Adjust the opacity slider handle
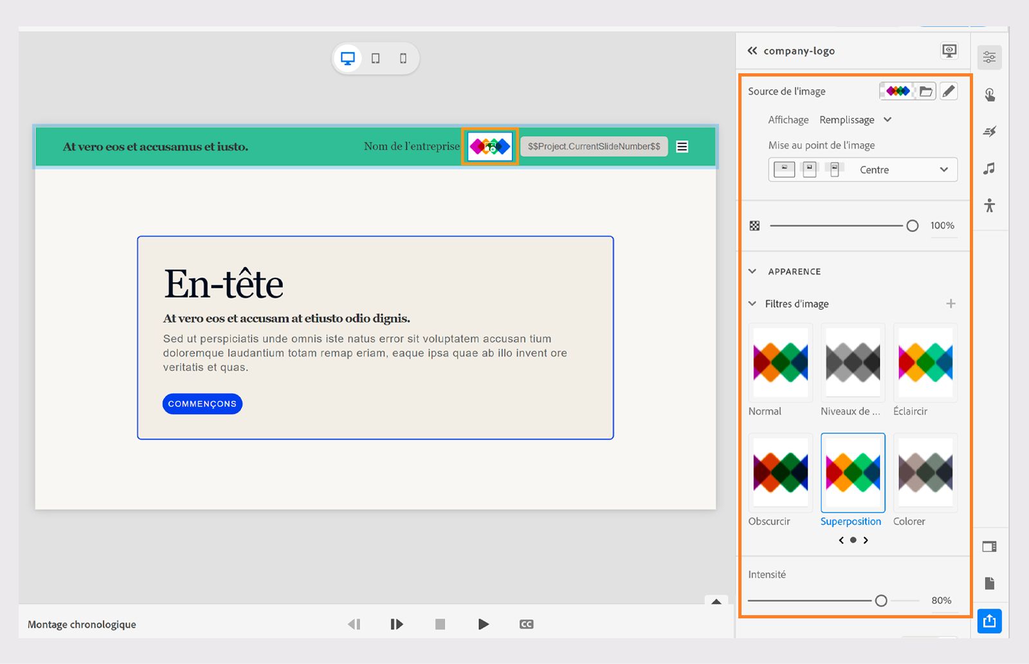Viewport: 1029px width, 664px height. tap(912, 226)
